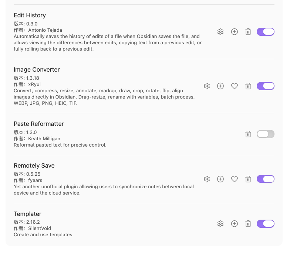Delete the Edit History plugin via trash icon
Screen dimensions: 290x254
pos(248,32)
